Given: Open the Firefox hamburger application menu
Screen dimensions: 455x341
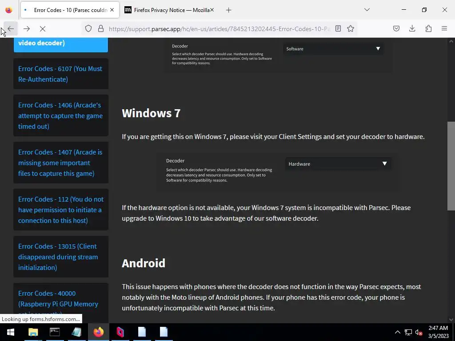Looking at the screenshot, I should tap(444, 29).
